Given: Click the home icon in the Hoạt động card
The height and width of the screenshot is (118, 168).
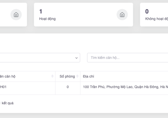Looking at the screenshot, I should tap(122, 15).
